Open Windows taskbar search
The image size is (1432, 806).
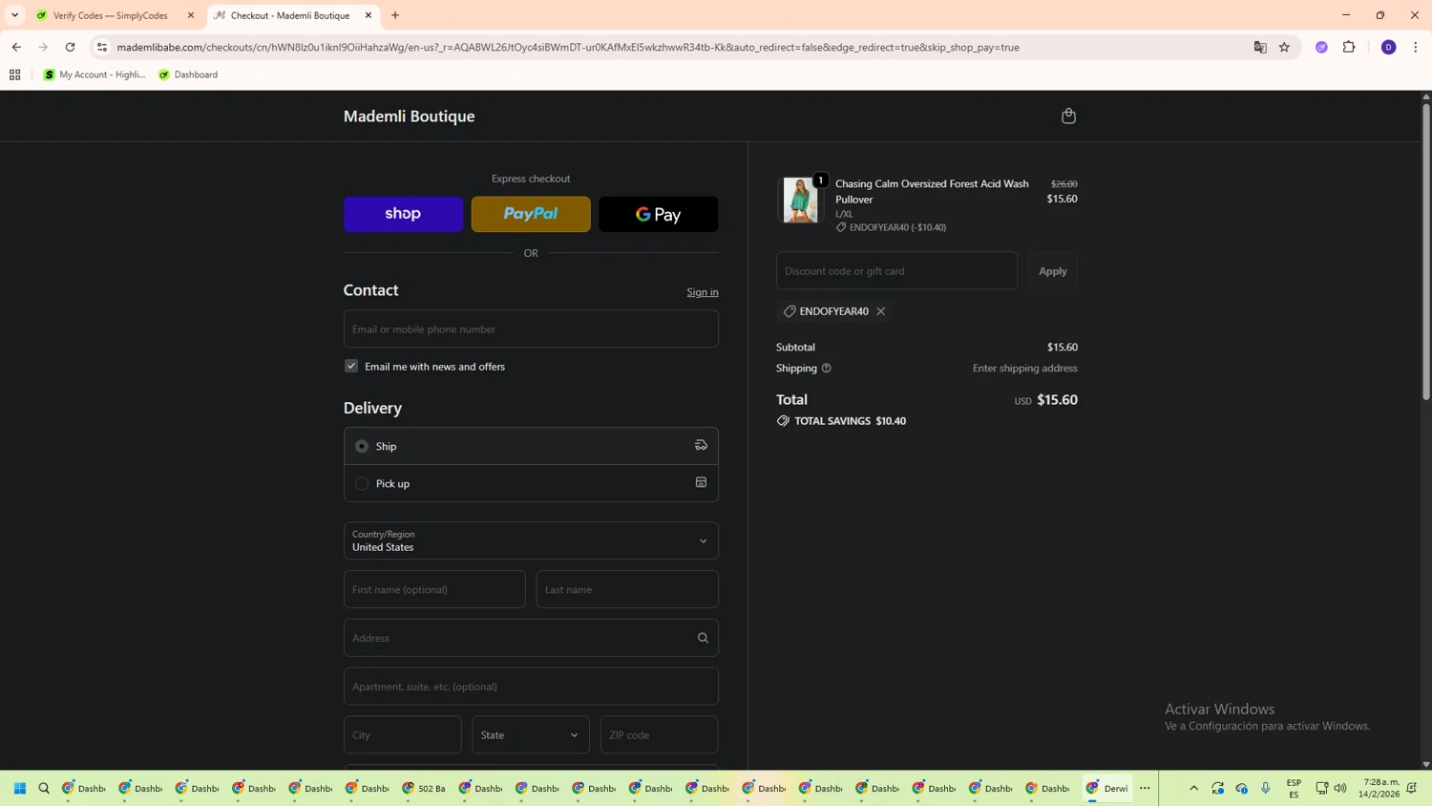click(x=44, y=789)
